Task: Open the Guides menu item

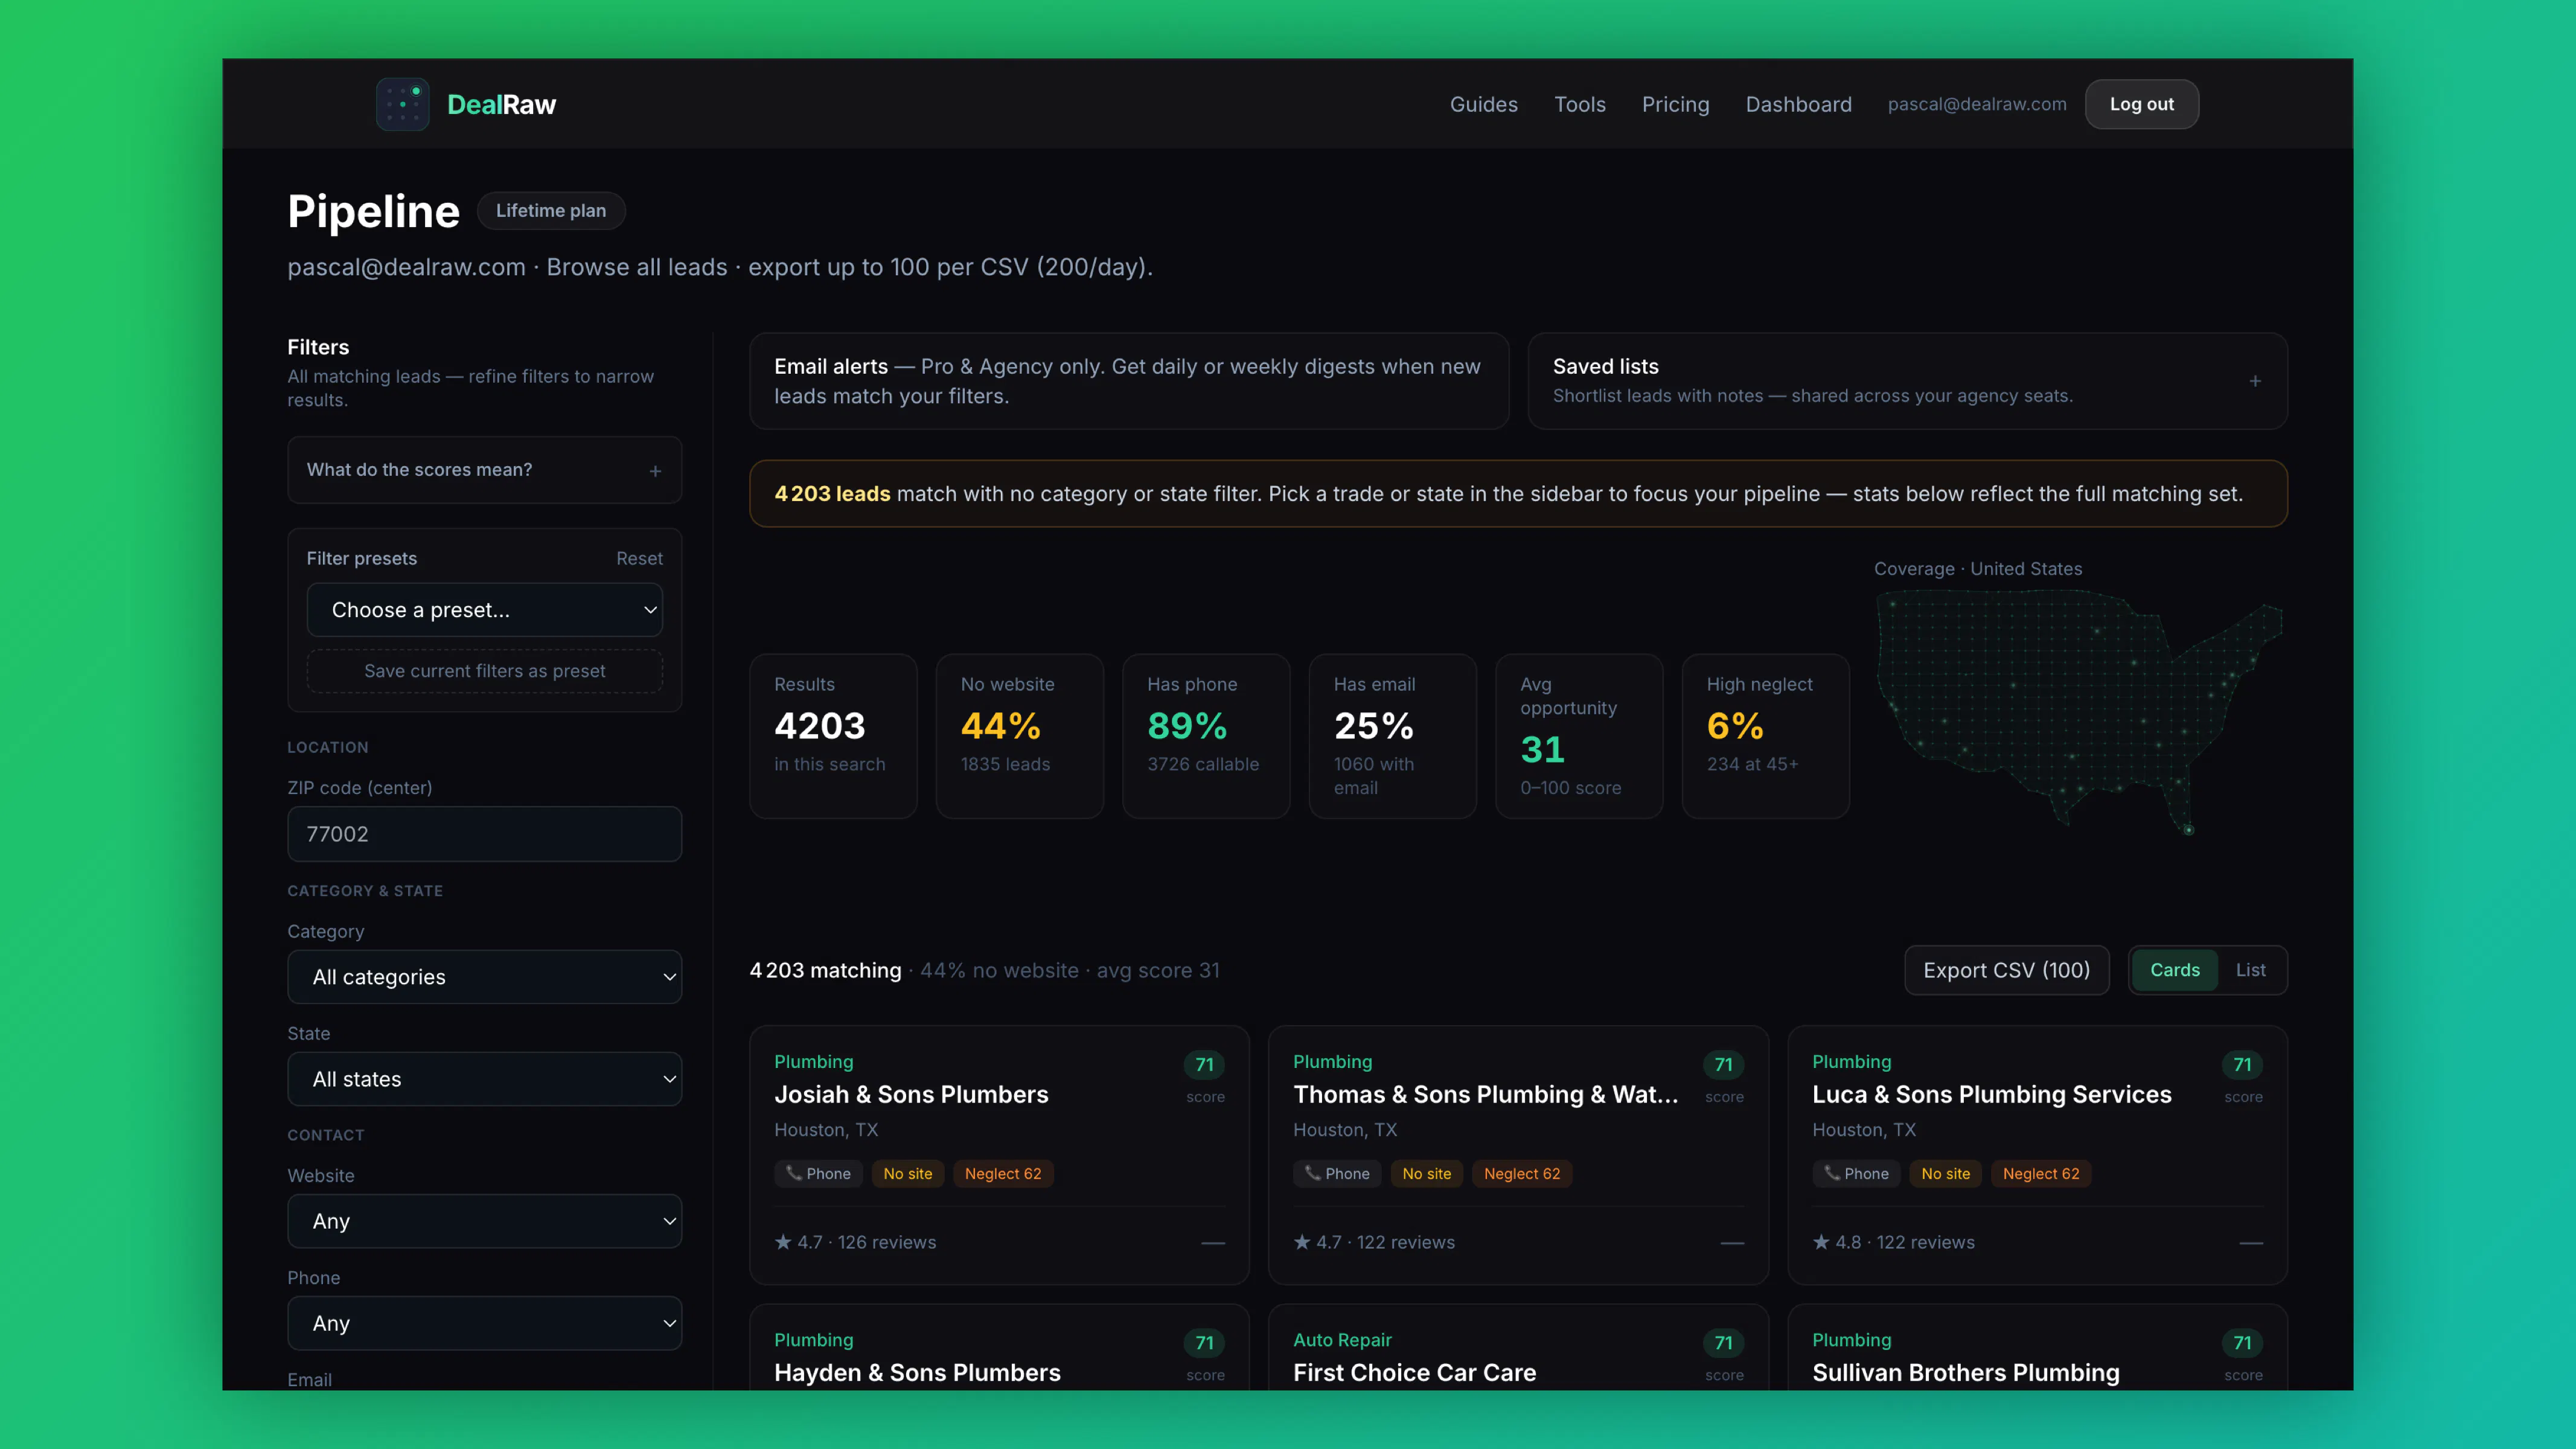Action: (x=1483, y=104)
